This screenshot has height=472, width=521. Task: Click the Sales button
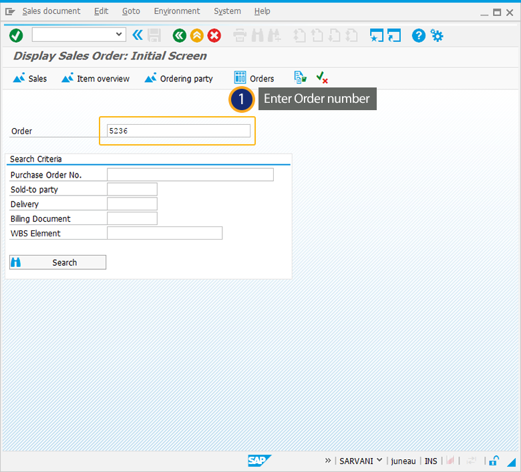[30, 78]
